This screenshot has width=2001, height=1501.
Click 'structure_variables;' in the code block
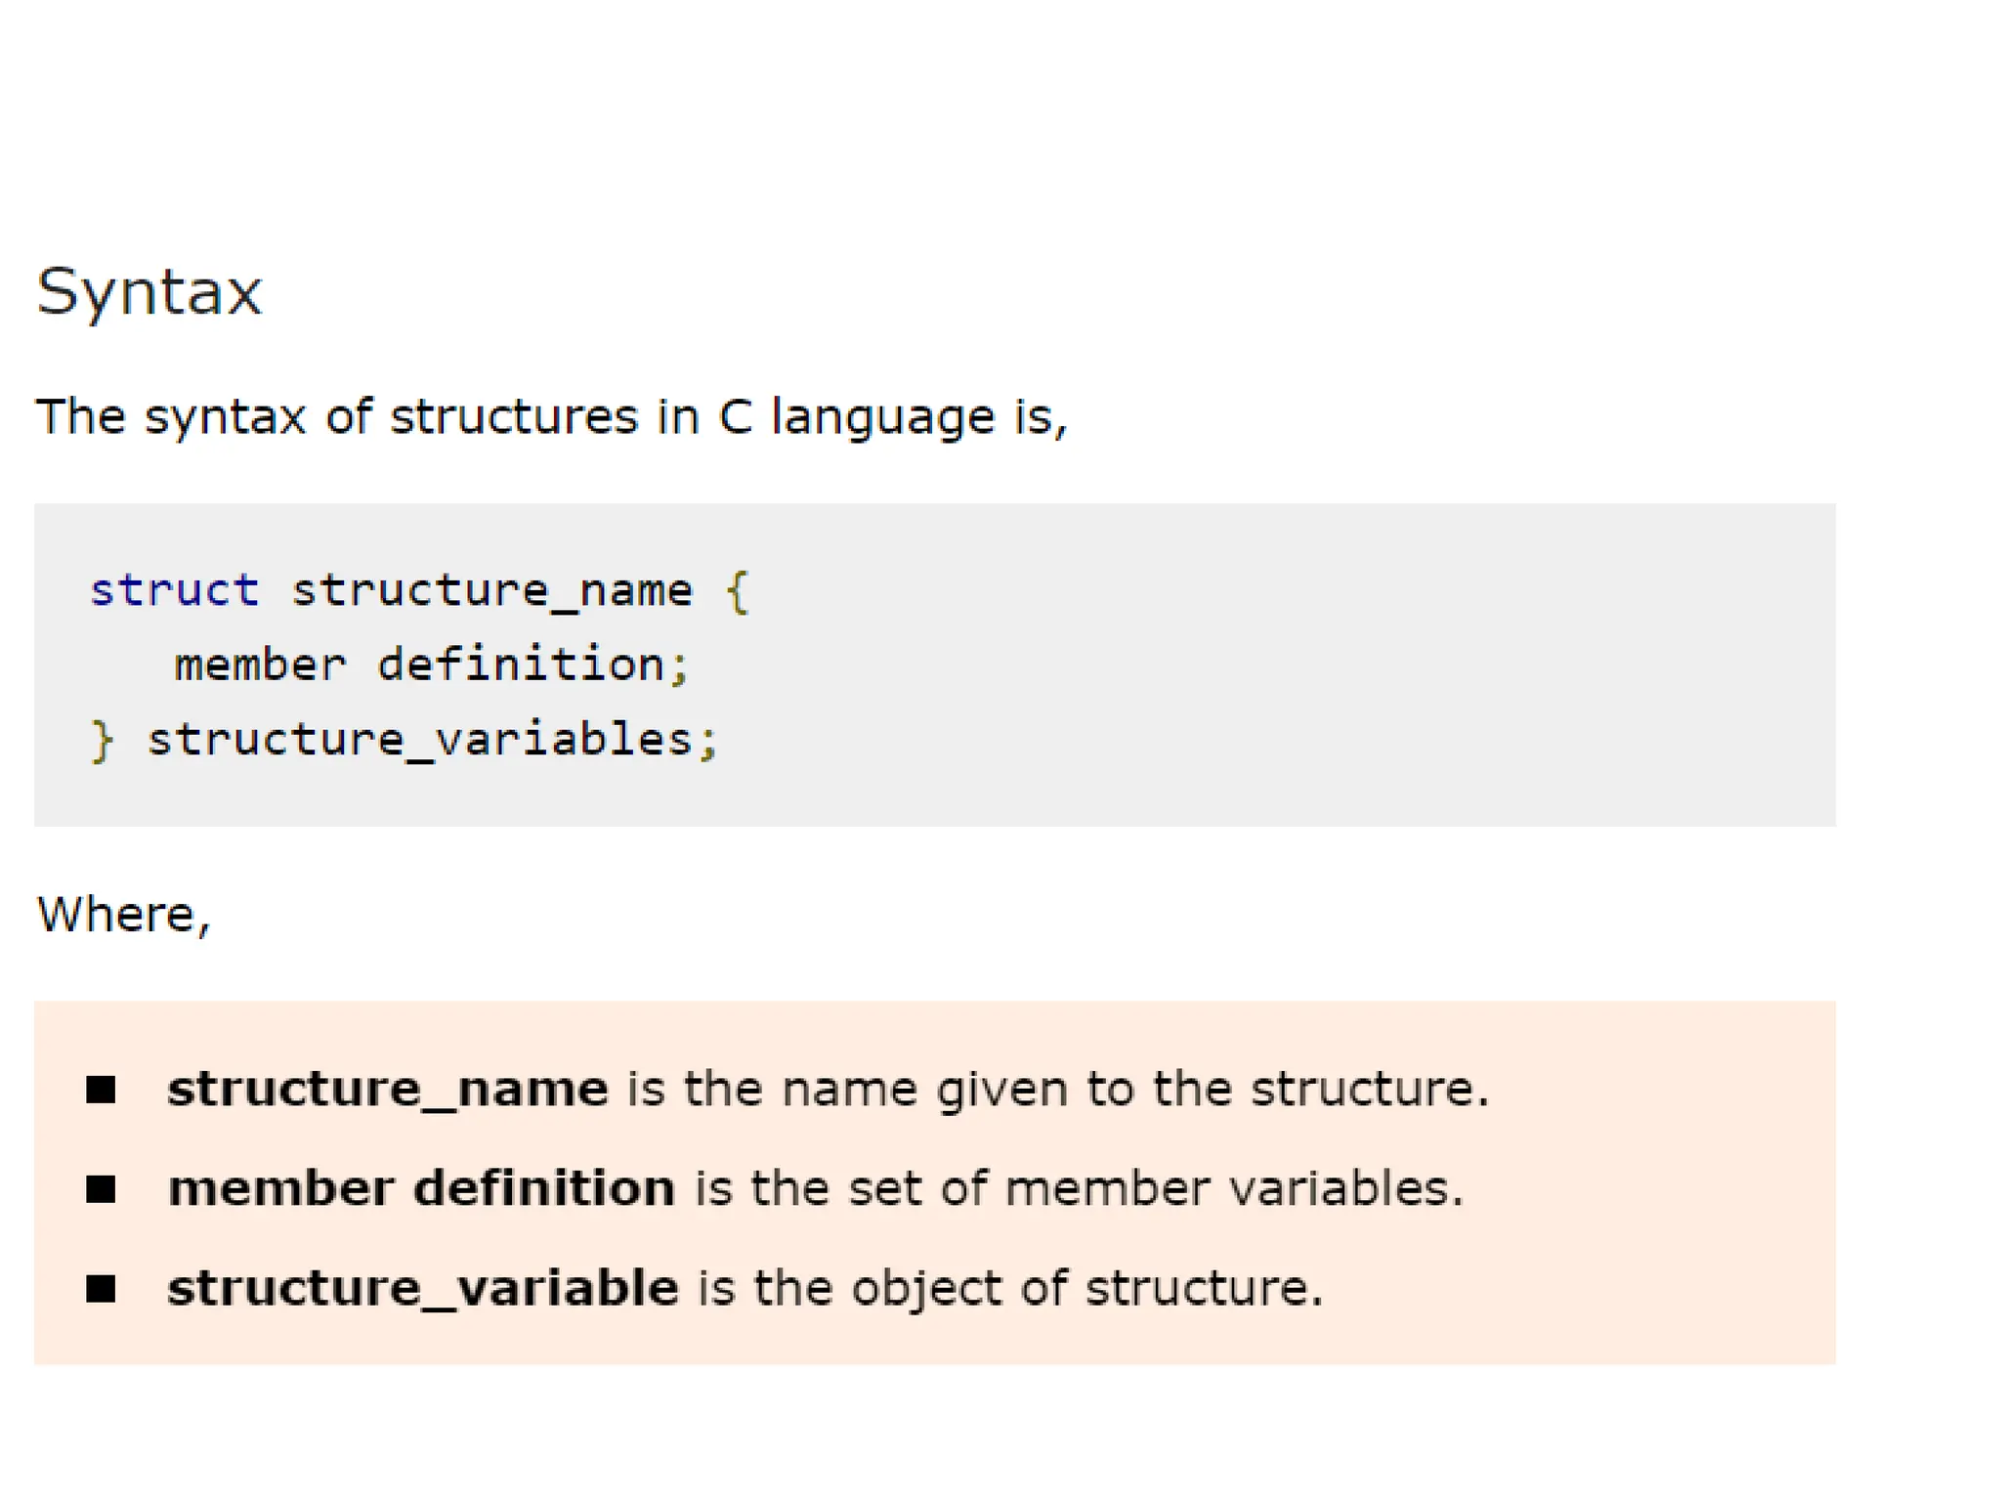(420, 740)
